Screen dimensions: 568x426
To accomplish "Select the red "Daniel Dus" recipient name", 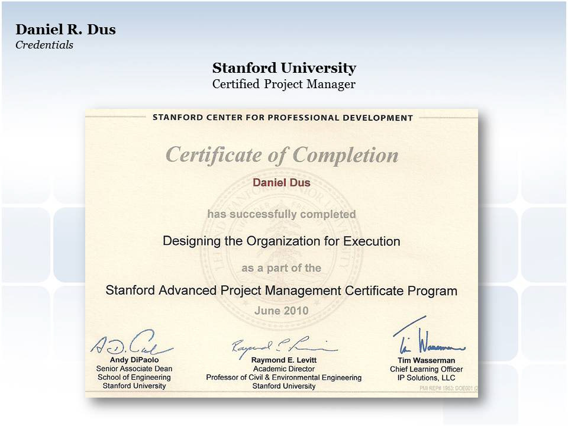I will point(282,183).
